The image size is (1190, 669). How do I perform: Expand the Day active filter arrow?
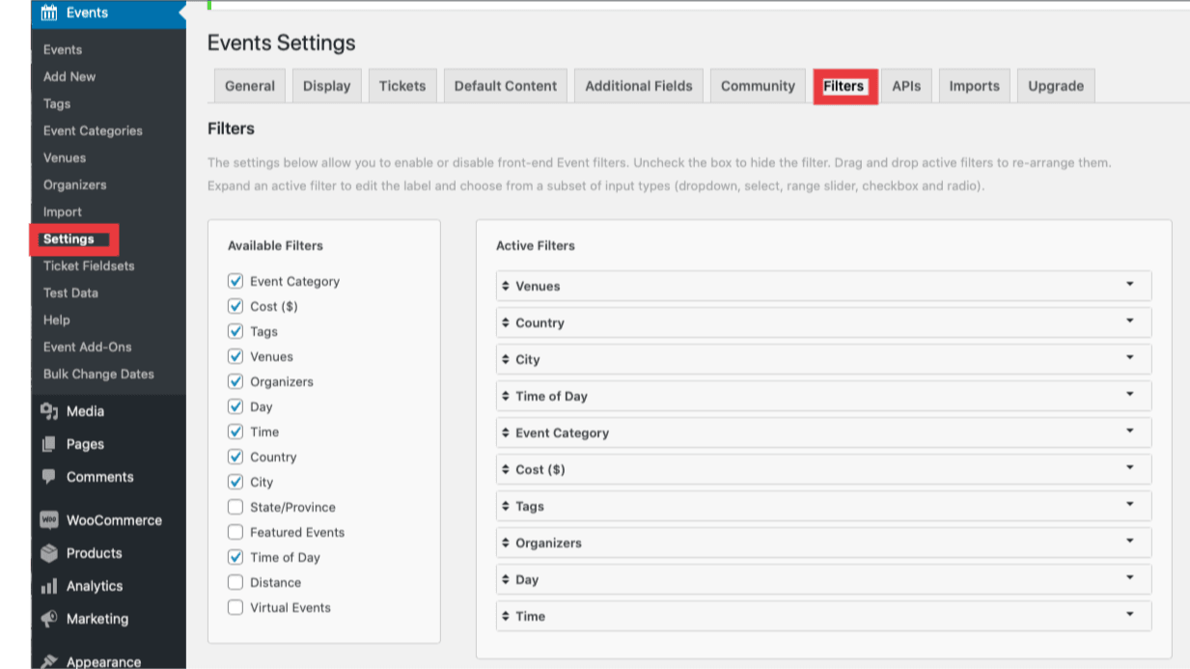pos(1130,578)
